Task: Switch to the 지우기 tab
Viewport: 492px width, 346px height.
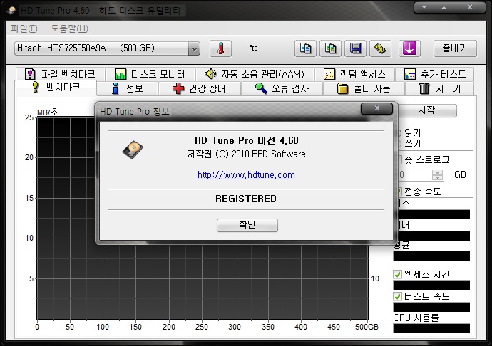Action: tap(440, 89)
